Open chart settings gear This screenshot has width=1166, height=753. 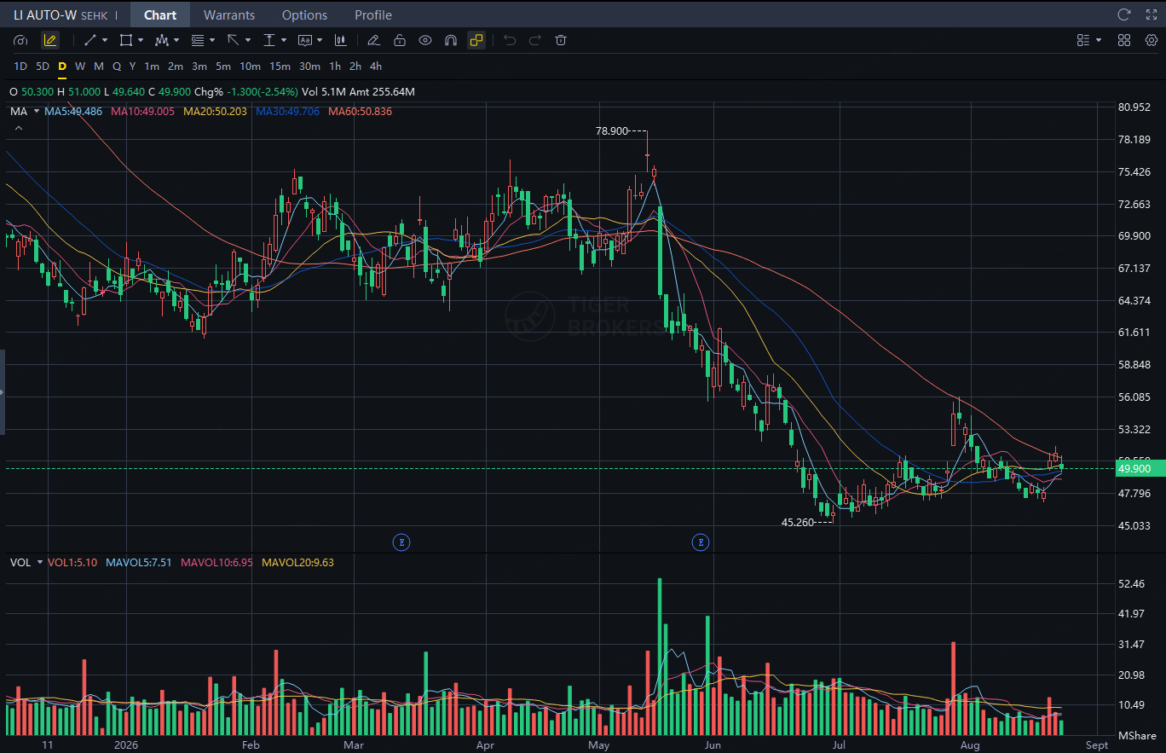pos(1151,40)
